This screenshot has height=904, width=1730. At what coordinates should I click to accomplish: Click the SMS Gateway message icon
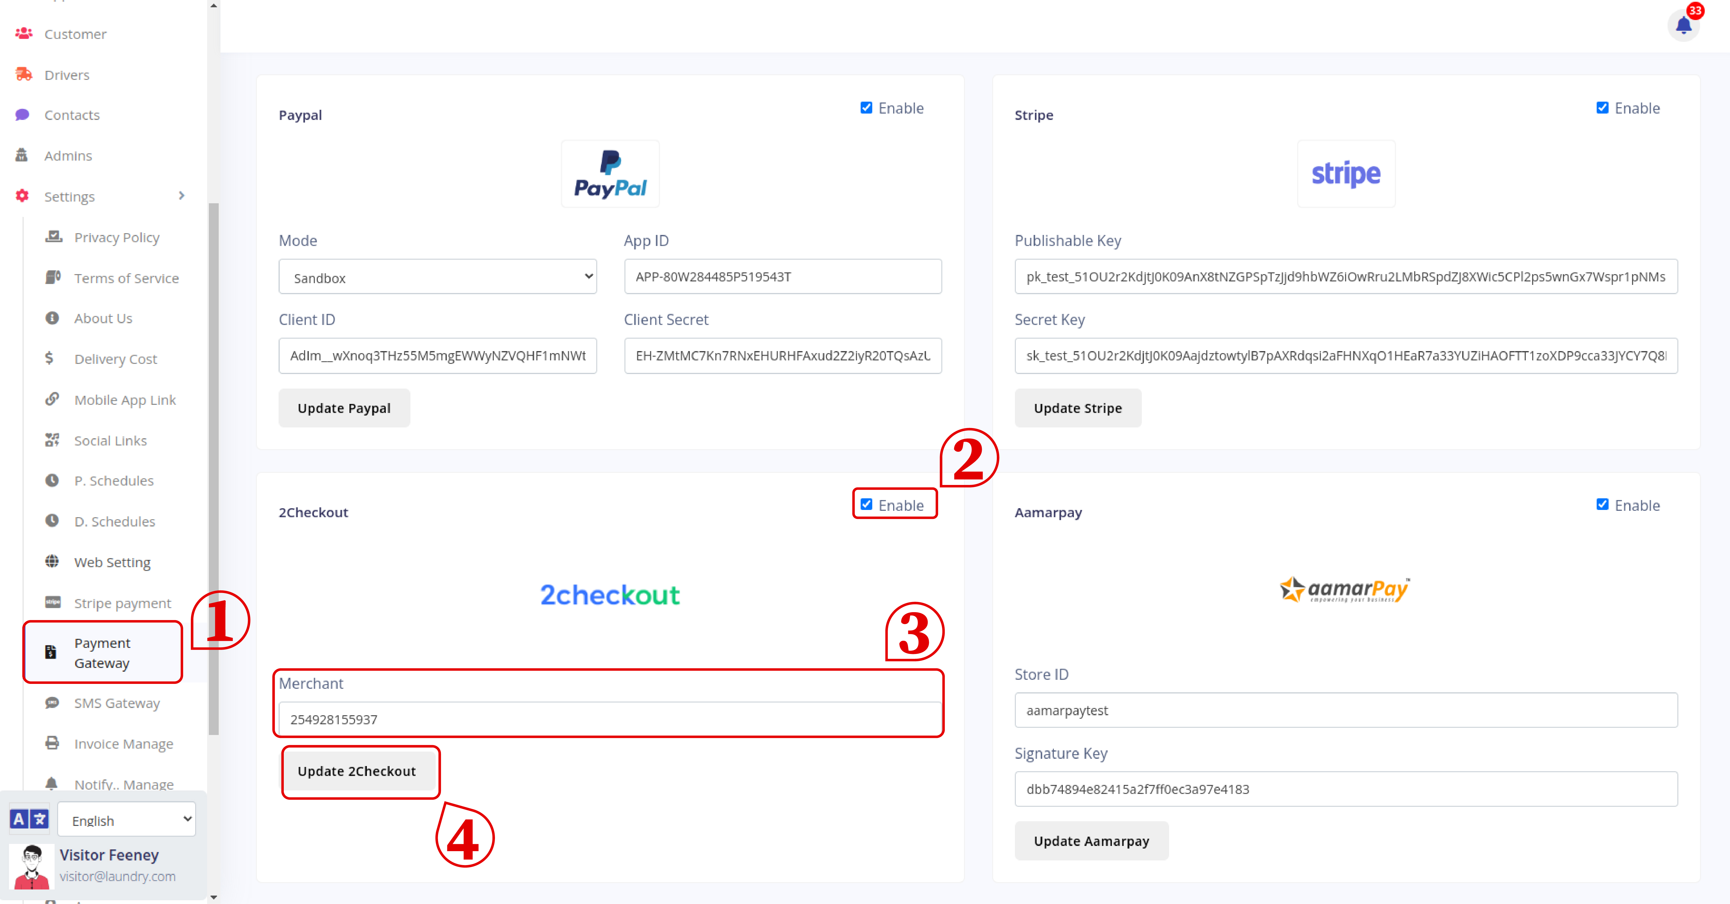tap(52, 702)
